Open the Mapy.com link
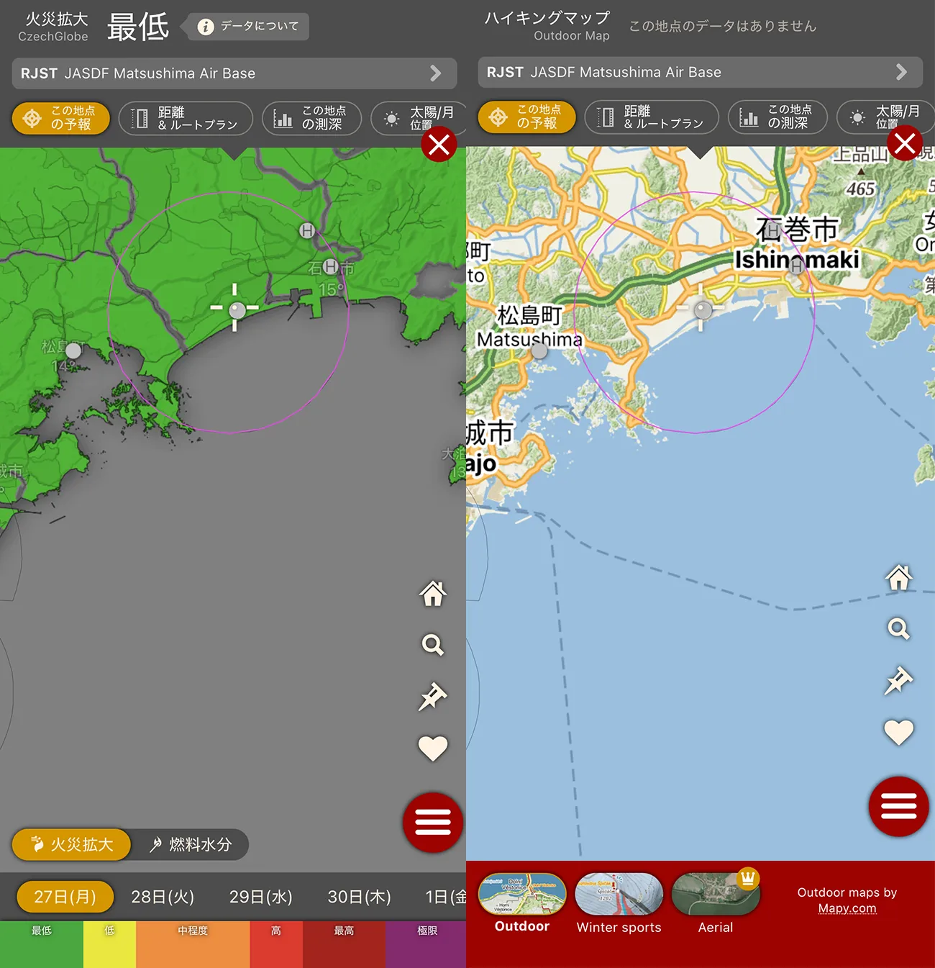Viewport: 935px width, 968px height. pos(847,908)
